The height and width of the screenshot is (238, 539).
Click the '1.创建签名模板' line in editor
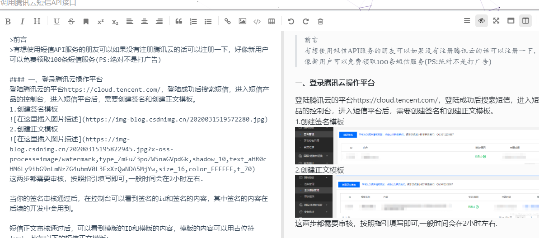point(34,110)
